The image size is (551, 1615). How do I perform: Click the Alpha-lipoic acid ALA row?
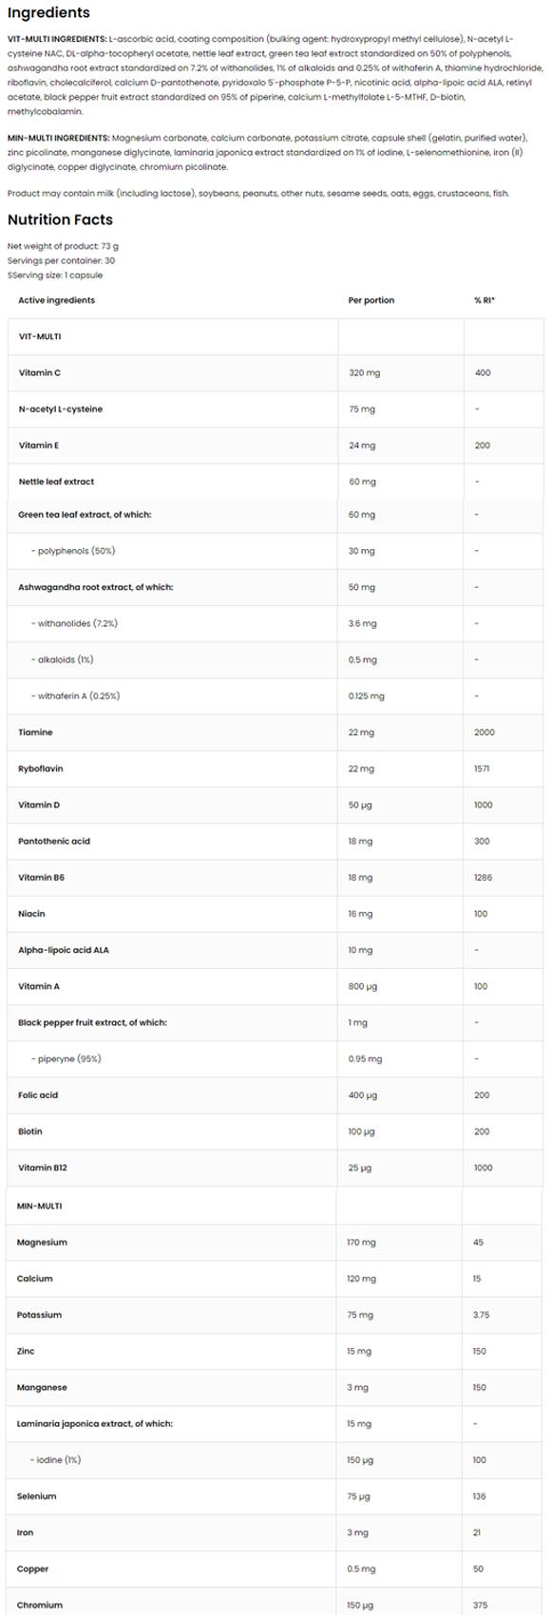pyautogui.click(x=275, y=950)
